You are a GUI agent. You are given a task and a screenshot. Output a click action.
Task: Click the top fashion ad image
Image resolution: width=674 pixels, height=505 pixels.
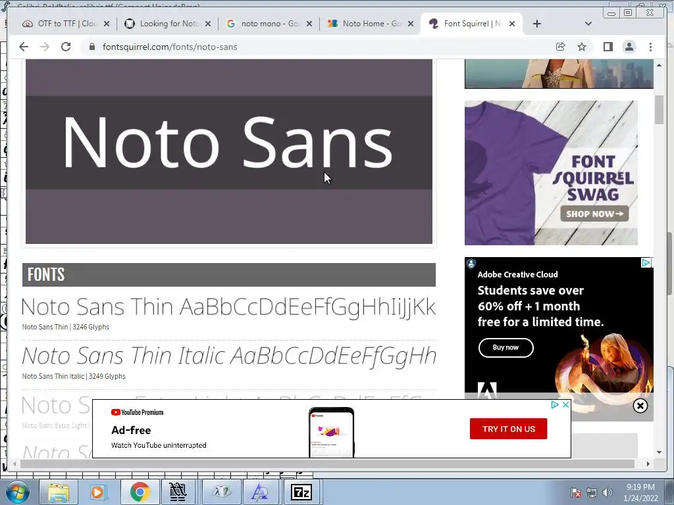click(x=559, y=74)
